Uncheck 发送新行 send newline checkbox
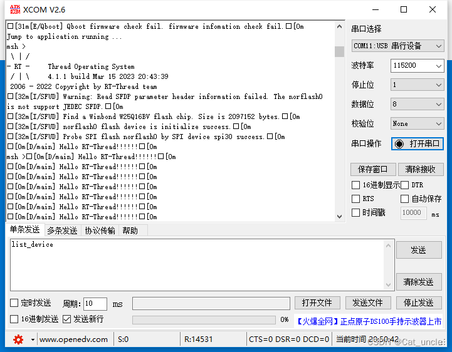This screenshot has height=352, width=452. pyautogui.click(x=66, y=319)
